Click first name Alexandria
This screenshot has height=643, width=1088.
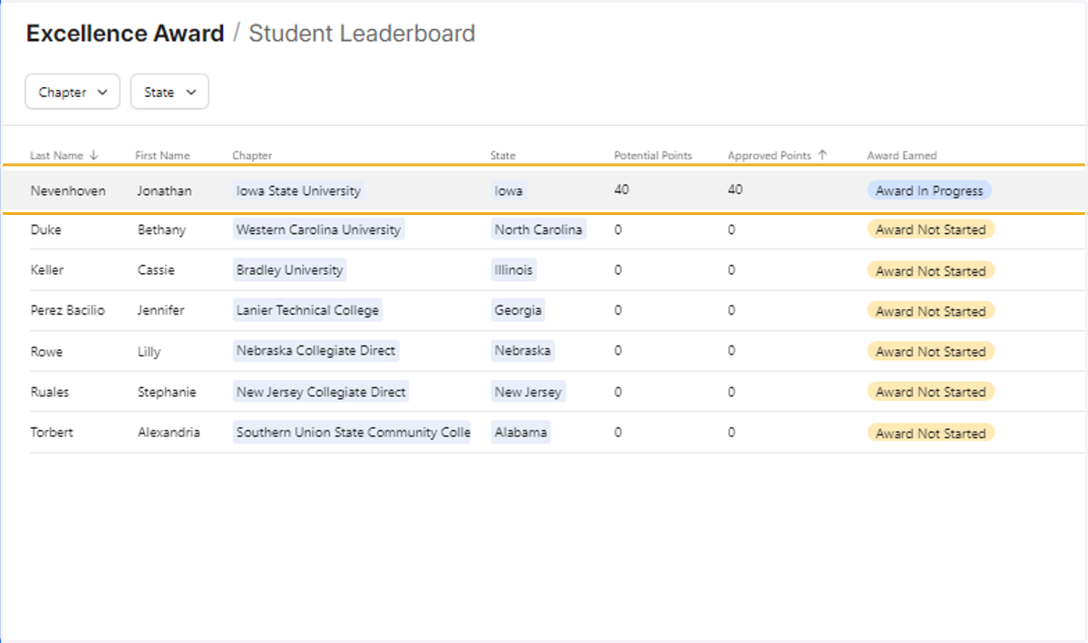(x=169, y=432)
